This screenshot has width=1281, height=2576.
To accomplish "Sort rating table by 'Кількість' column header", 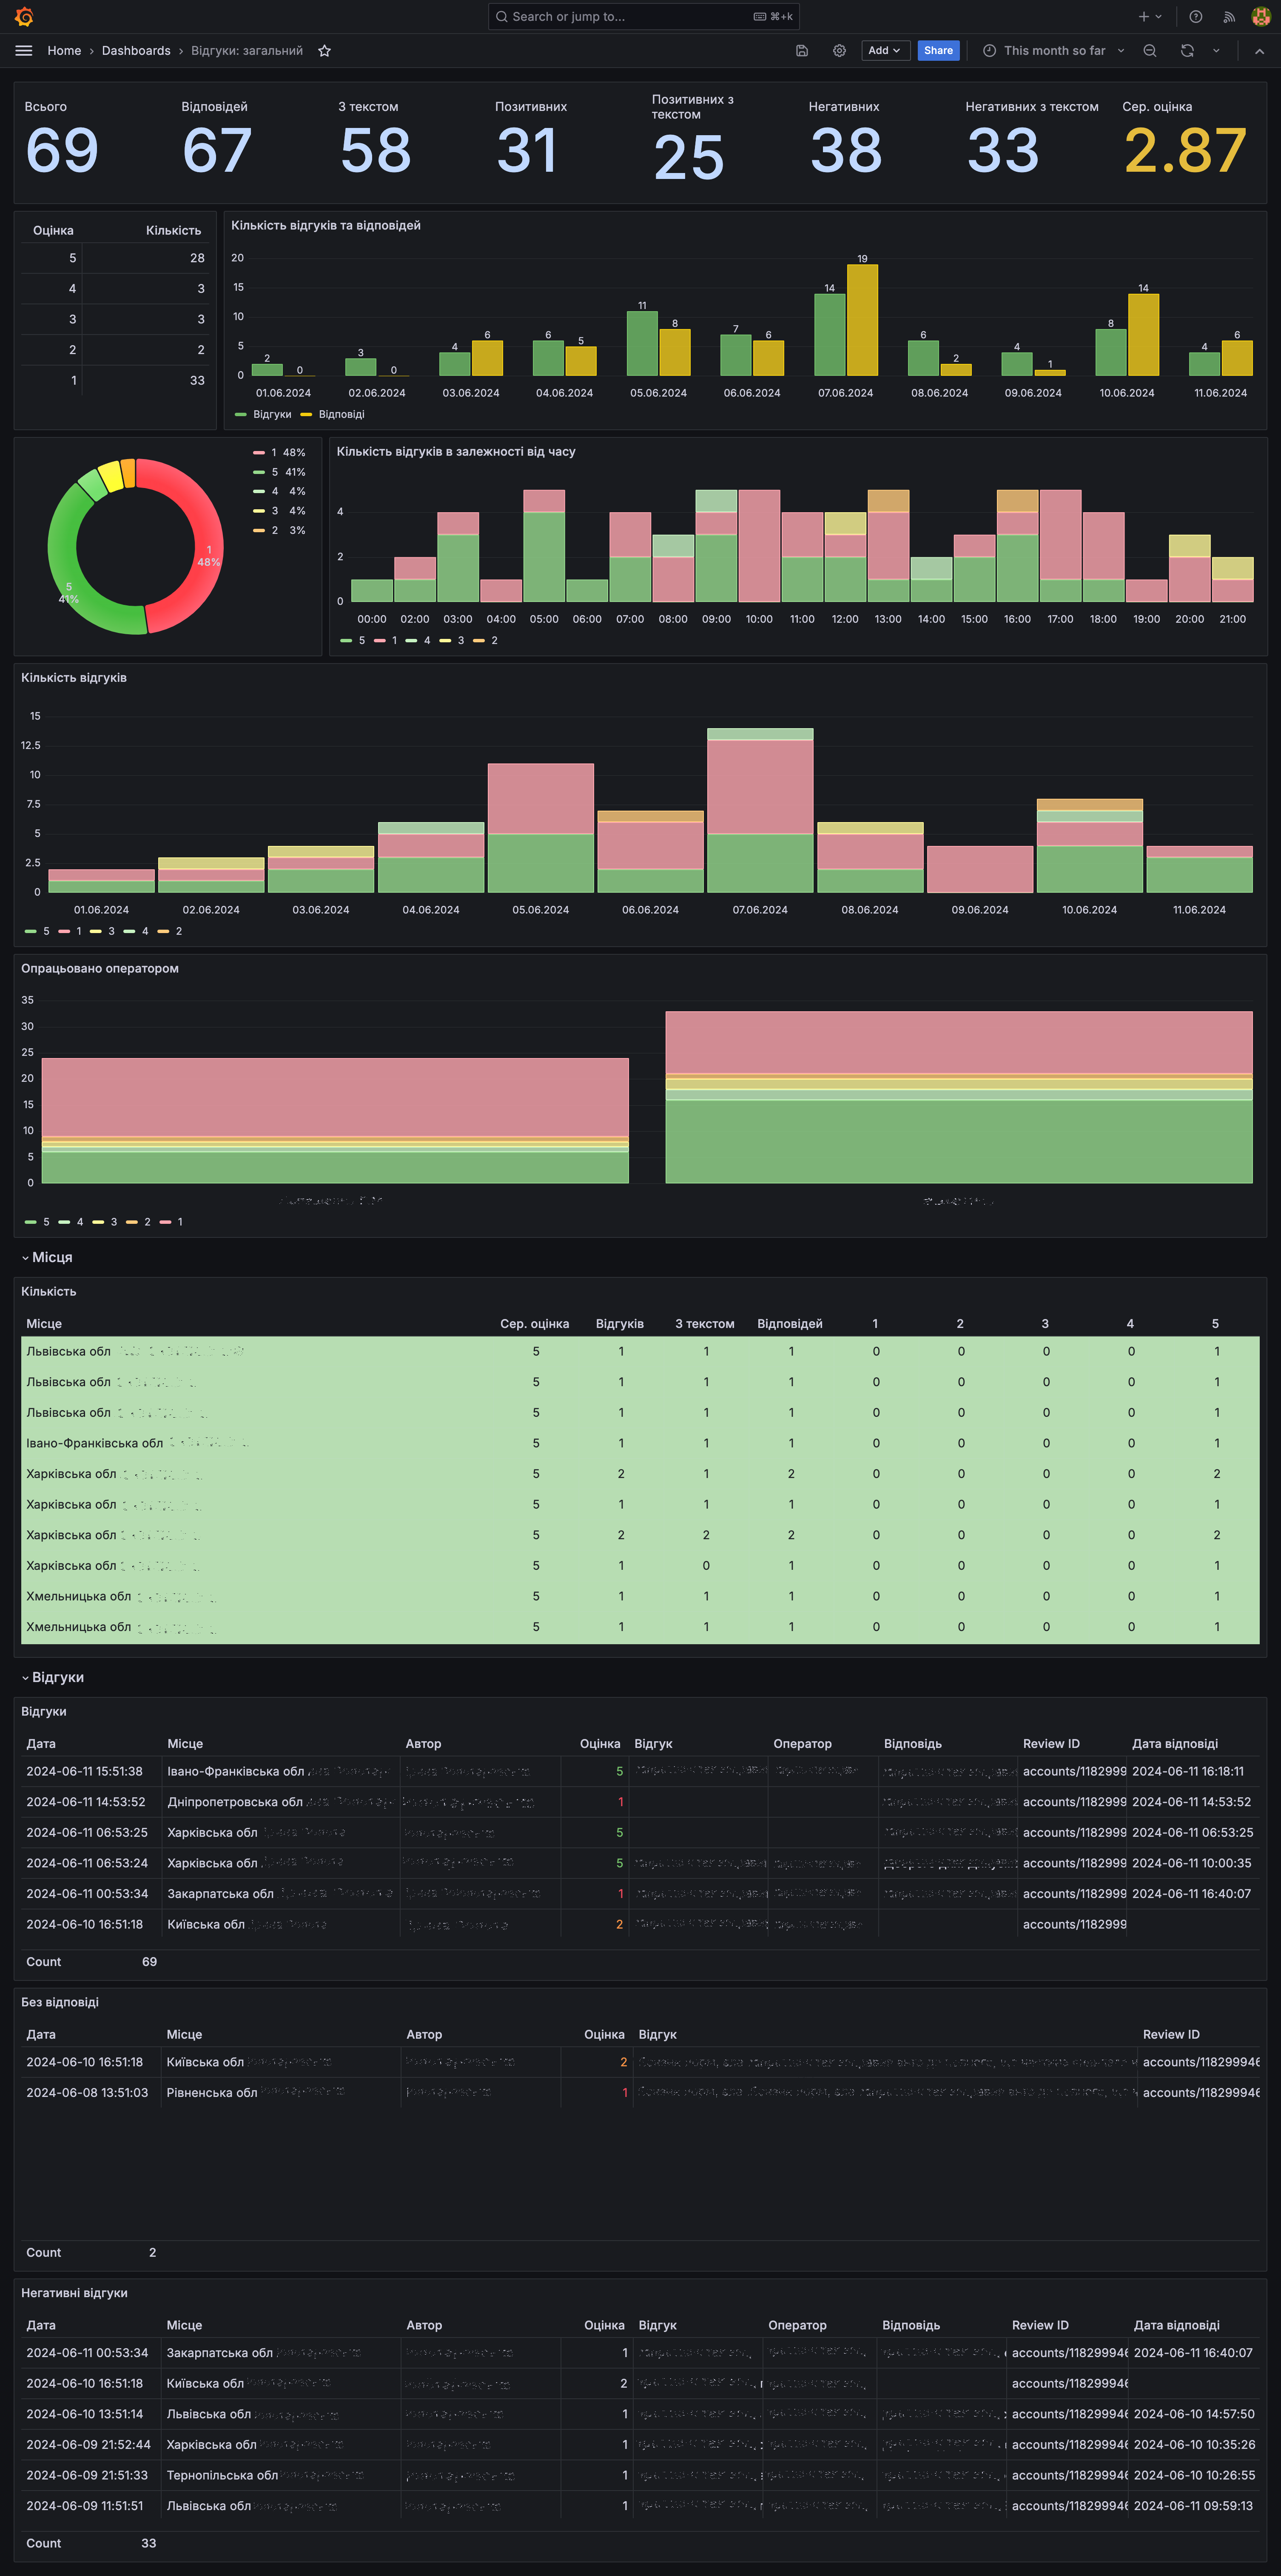I will (x=173, y=231).
